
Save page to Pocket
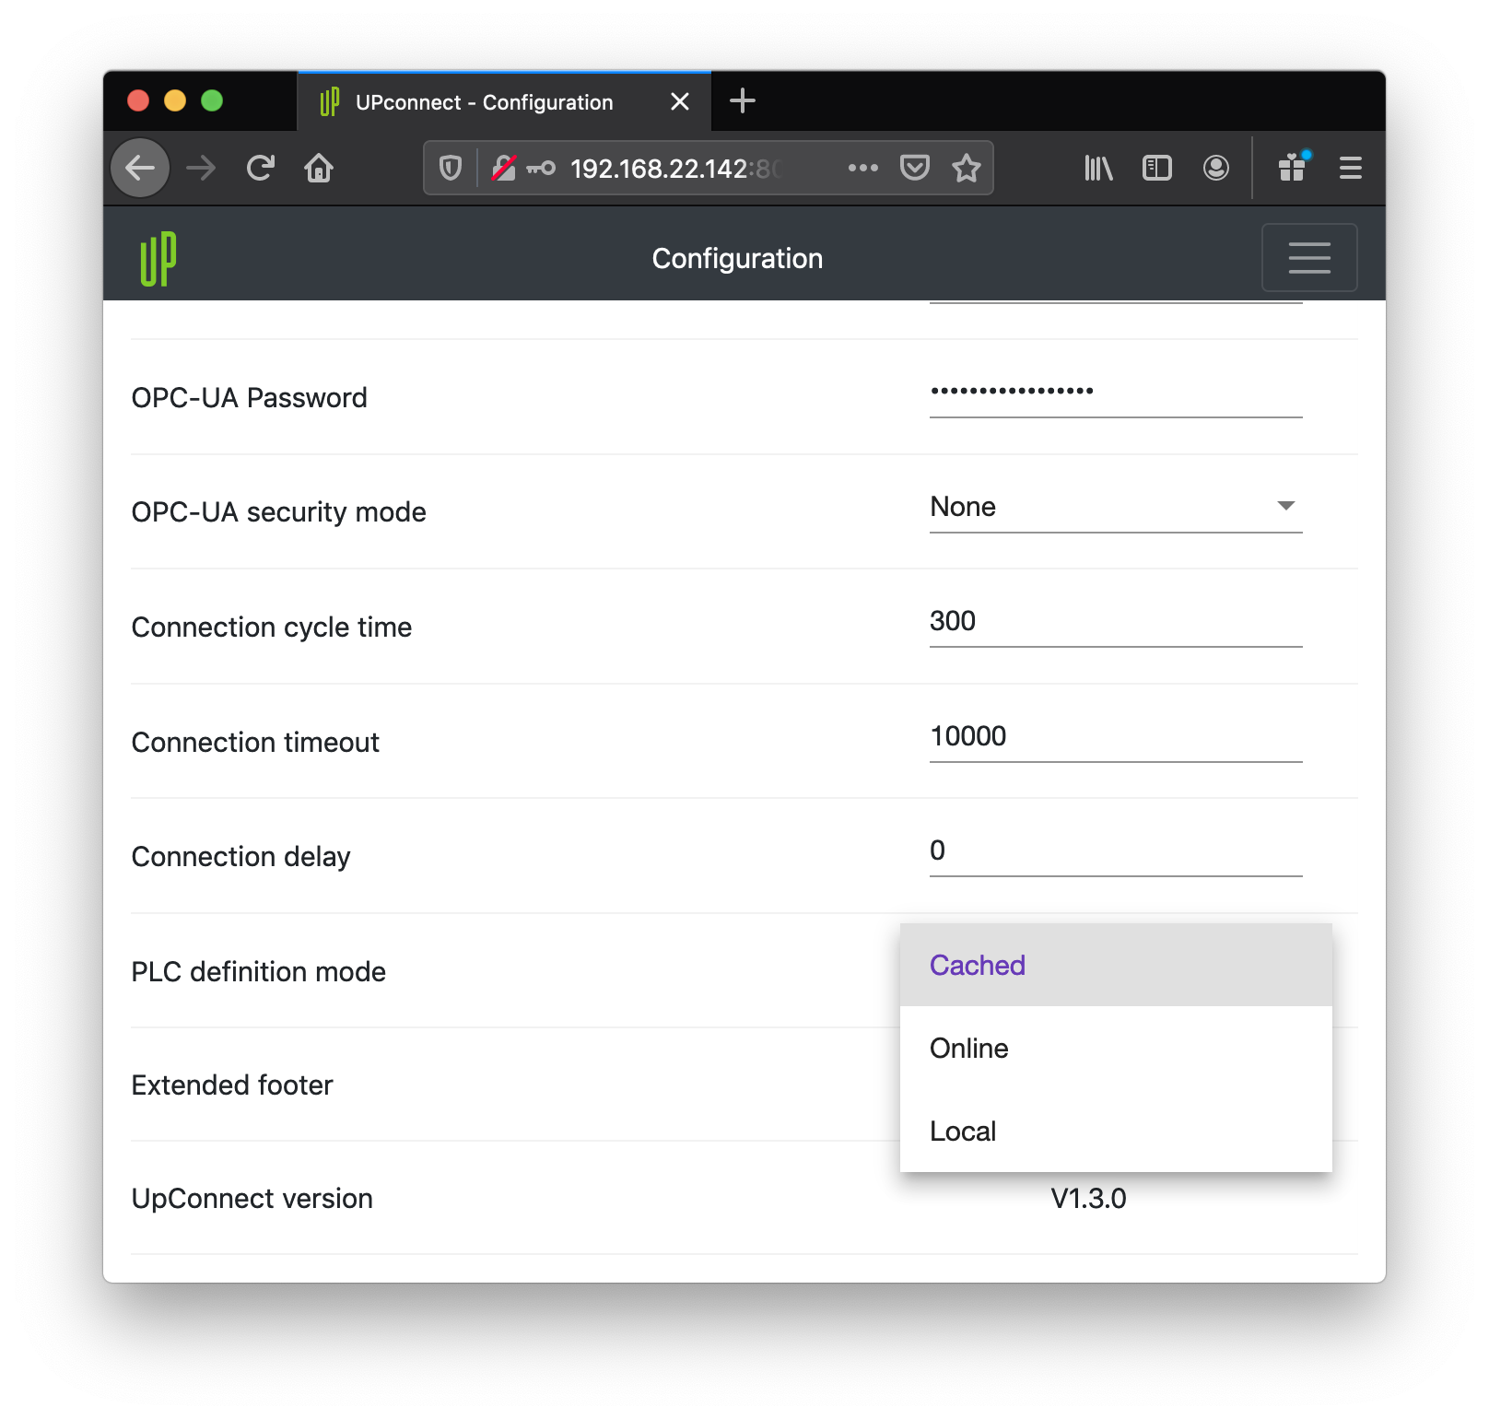coord(914,168)
